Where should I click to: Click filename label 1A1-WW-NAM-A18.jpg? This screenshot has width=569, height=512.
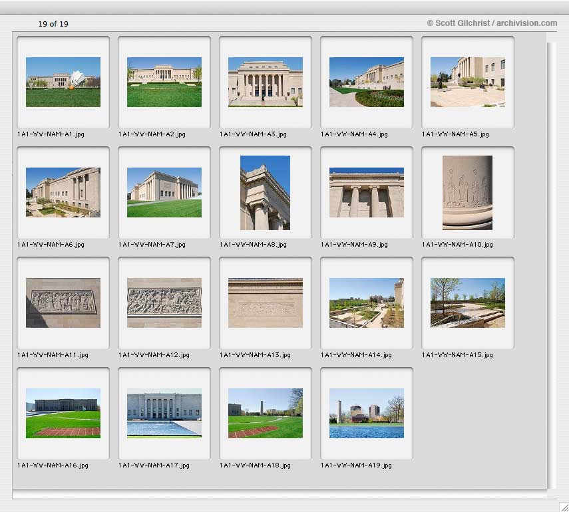click(255, 465)
